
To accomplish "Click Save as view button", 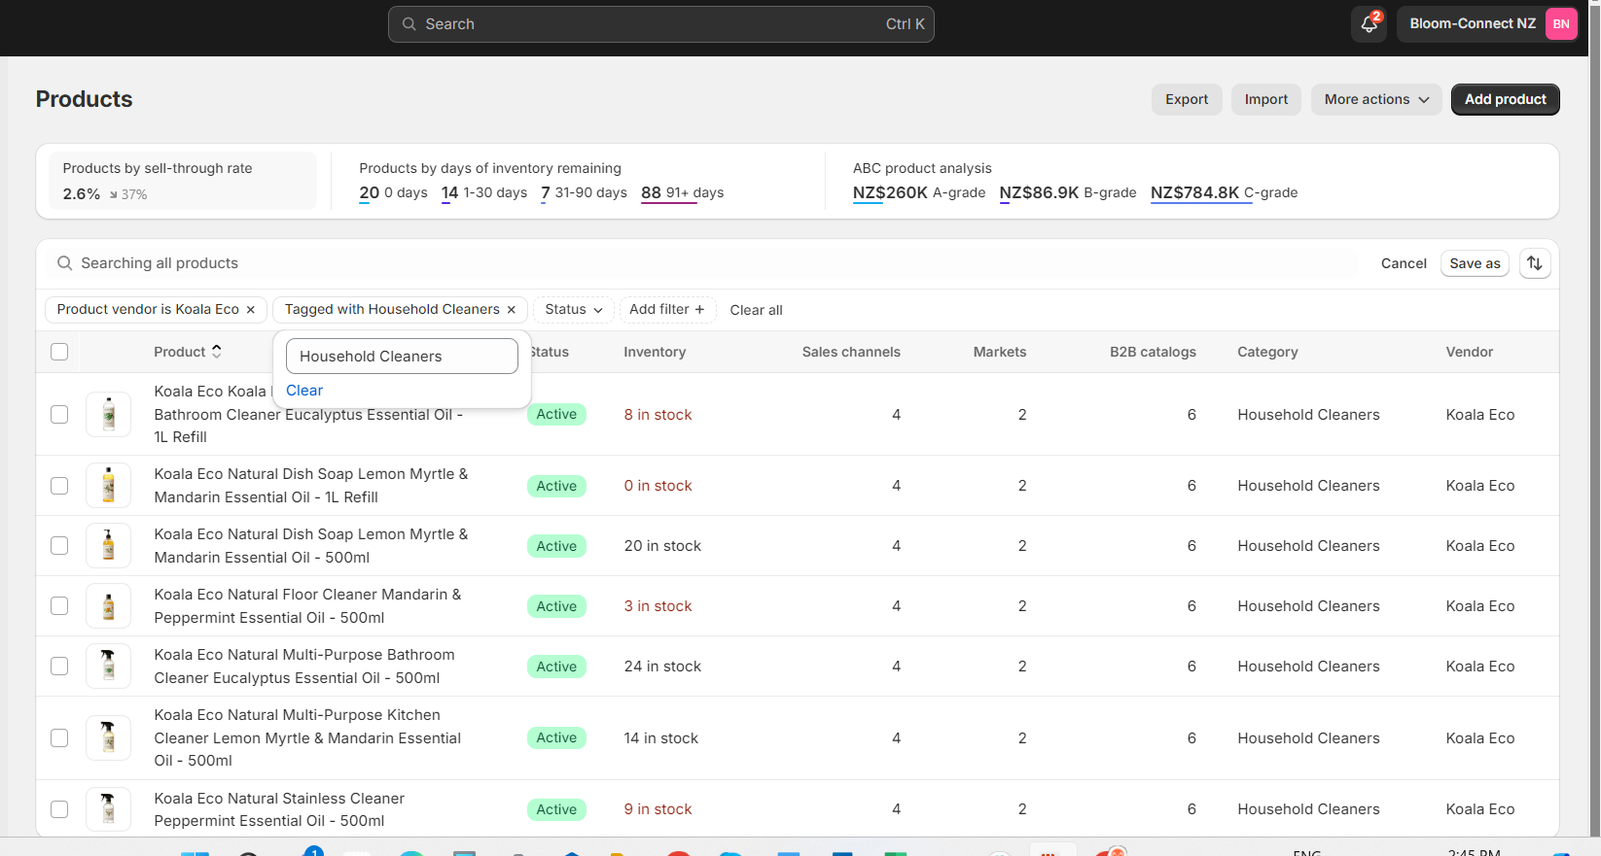I will coord(1475,263).
